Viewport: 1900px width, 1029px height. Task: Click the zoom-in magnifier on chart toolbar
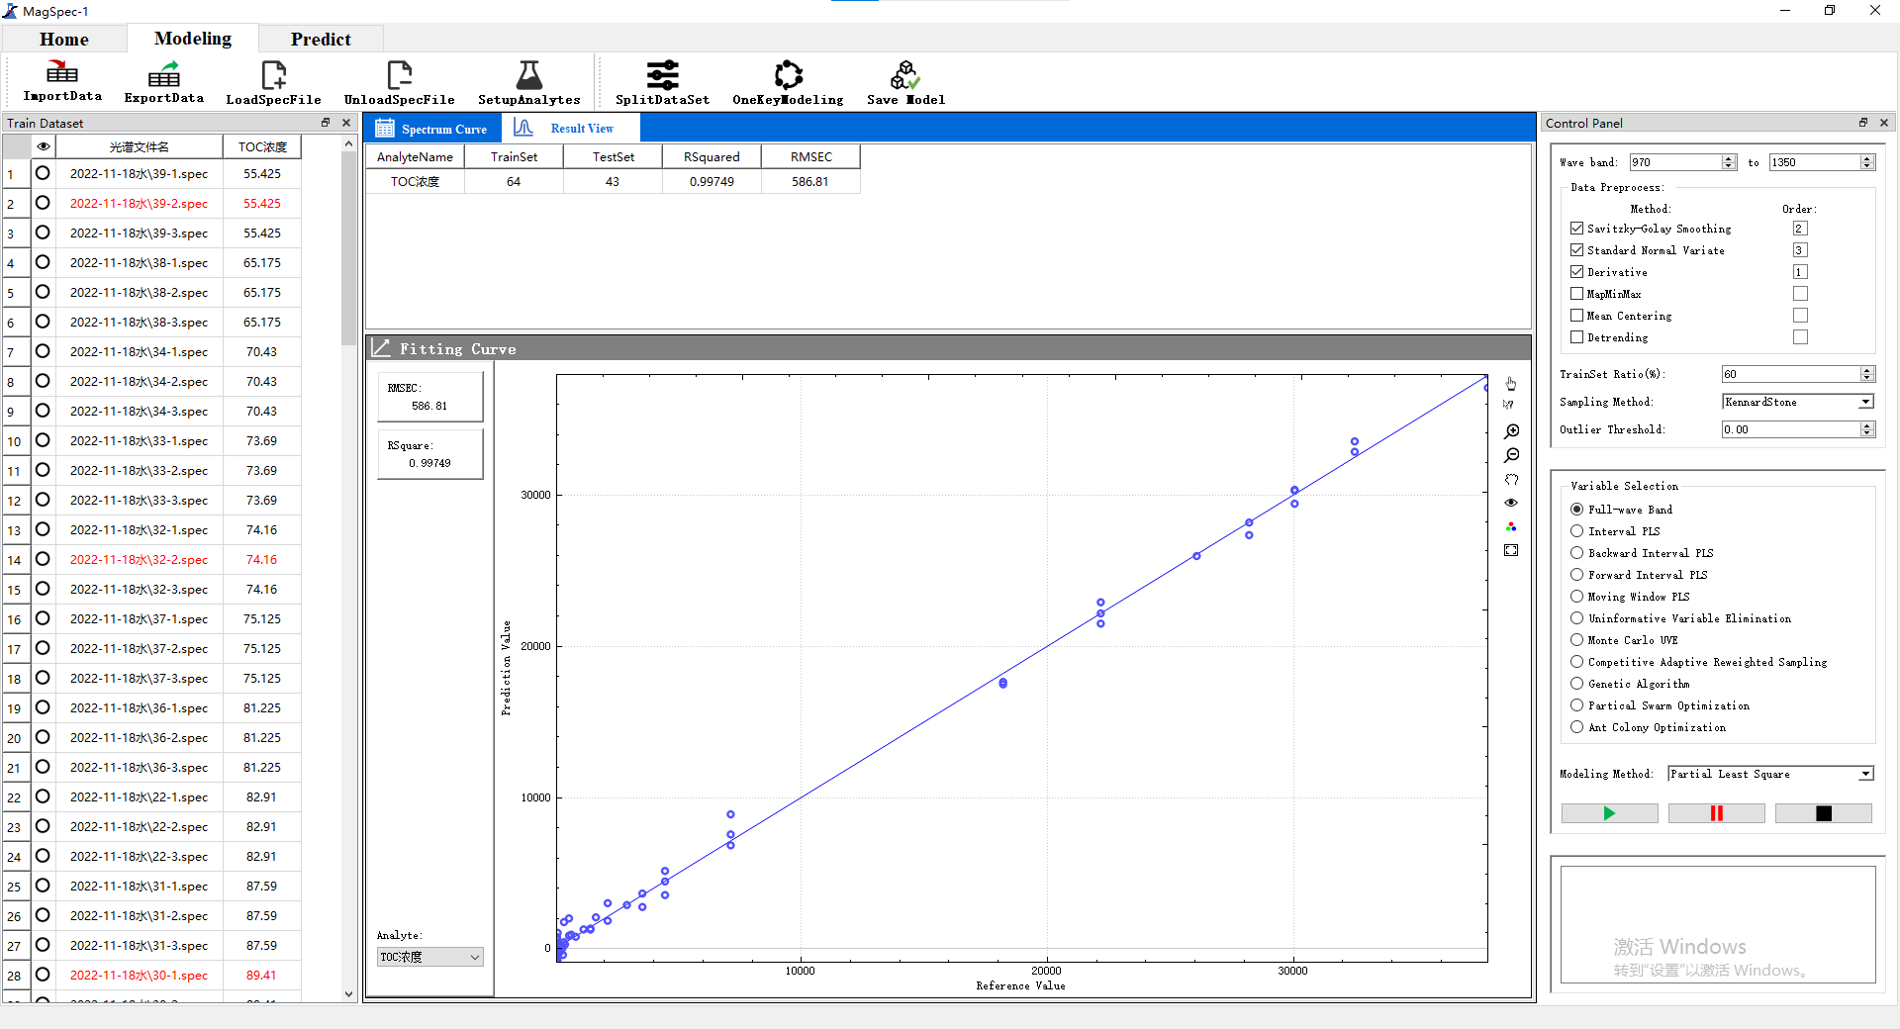click(x=1511, y=431)
